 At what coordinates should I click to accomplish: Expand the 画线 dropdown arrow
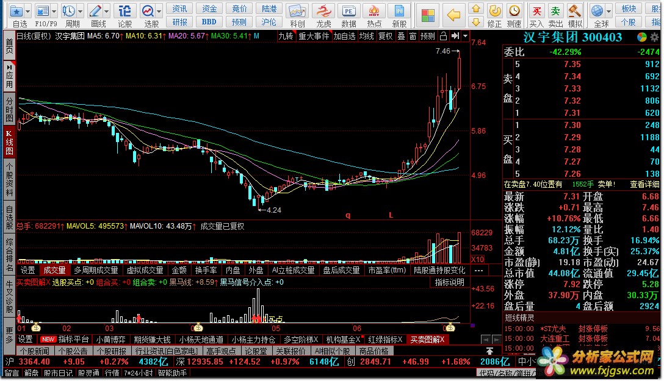tap(106, 11)
